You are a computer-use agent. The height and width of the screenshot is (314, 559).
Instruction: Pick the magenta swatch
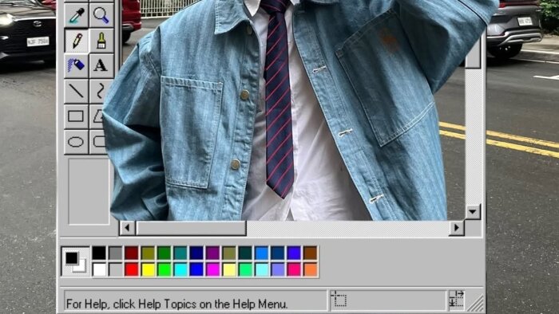pos(213,269)
